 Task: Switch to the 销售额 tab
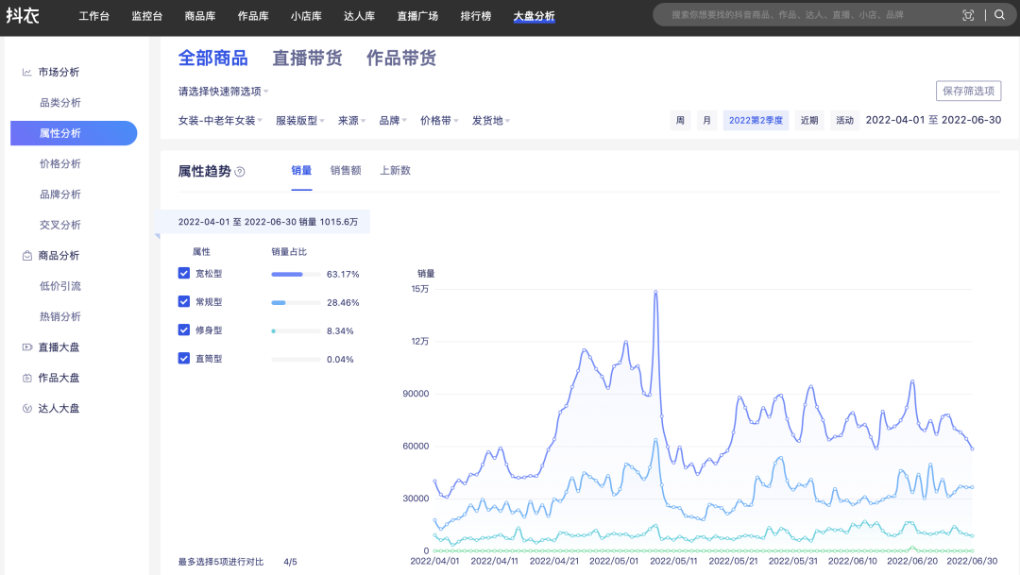[x=346, y=171]
